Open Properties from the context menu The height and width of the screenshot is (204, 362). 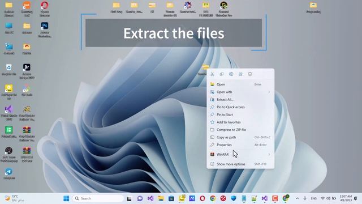click(240, 145)
